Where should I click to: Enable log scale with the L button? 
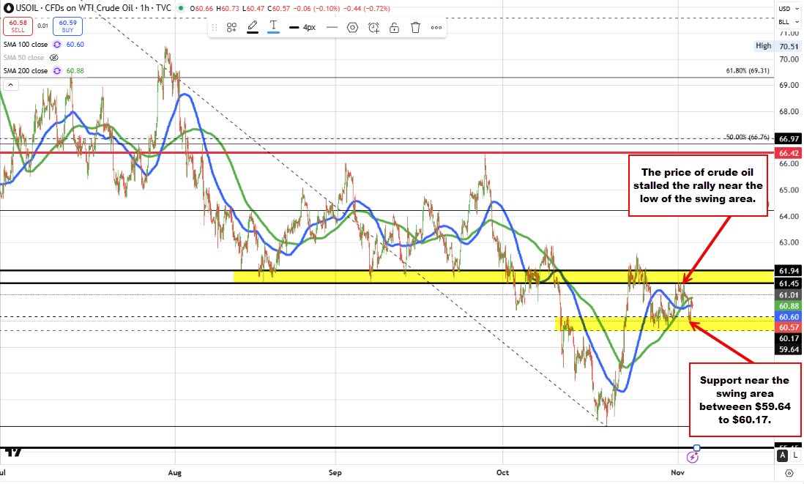pyautogui.click(x=795, y=455)
